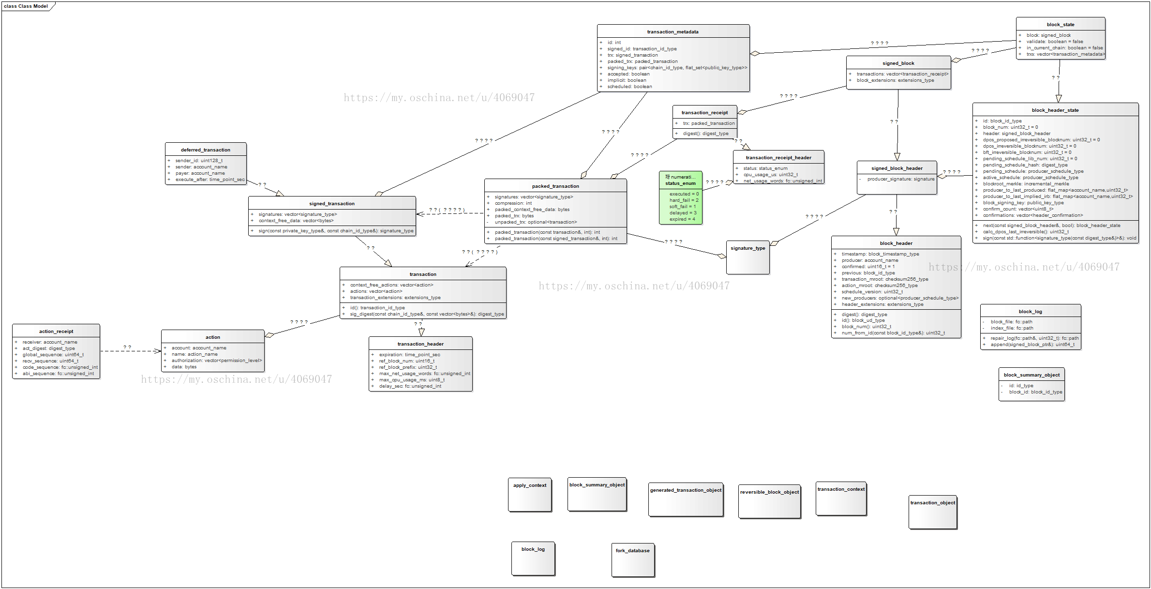Select the transaction_metadata class header
Screen dimensions: 1151x589
pyautogui.click(x=673, y=32)
